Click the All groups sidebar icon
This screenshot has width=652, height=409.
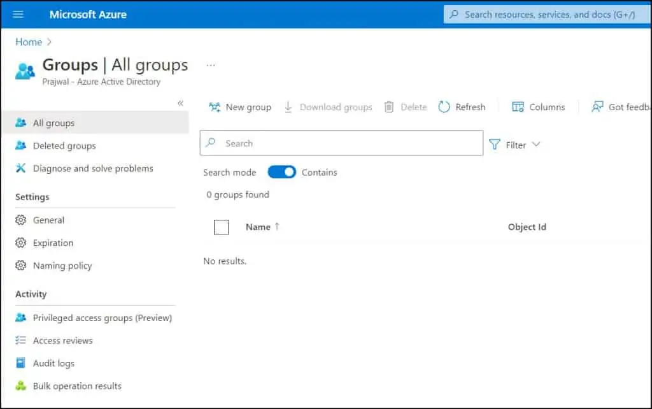pyautogui.click(x=20, y=123)
